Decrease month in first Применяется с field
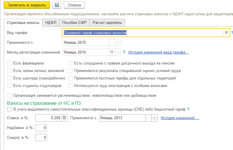 118,44
